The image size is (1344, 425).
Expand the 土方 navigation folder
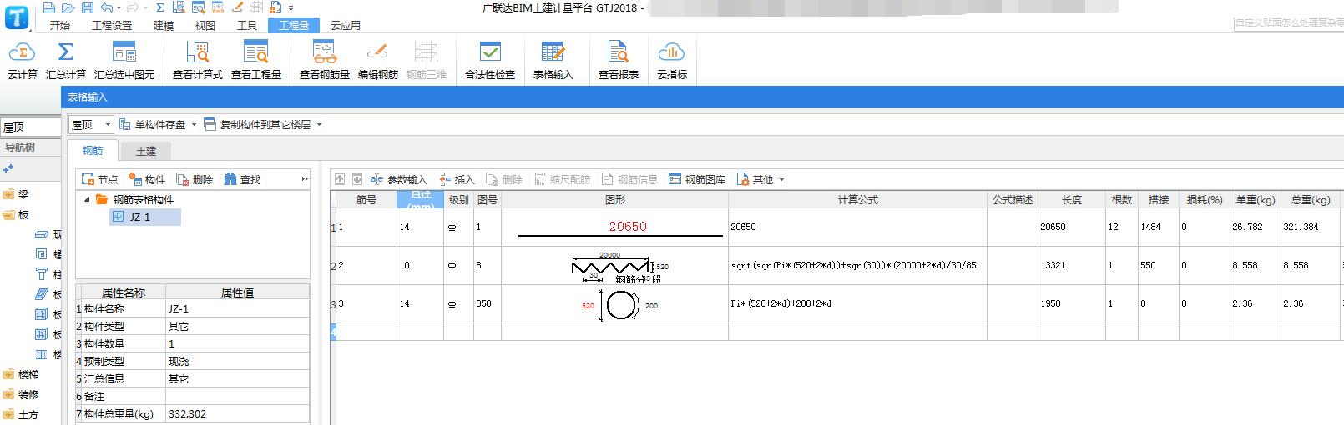(x=8, y=414)
